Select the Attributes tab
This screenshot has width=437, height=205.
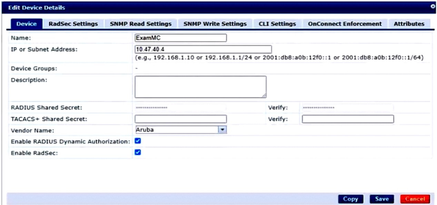pos(409,24)
